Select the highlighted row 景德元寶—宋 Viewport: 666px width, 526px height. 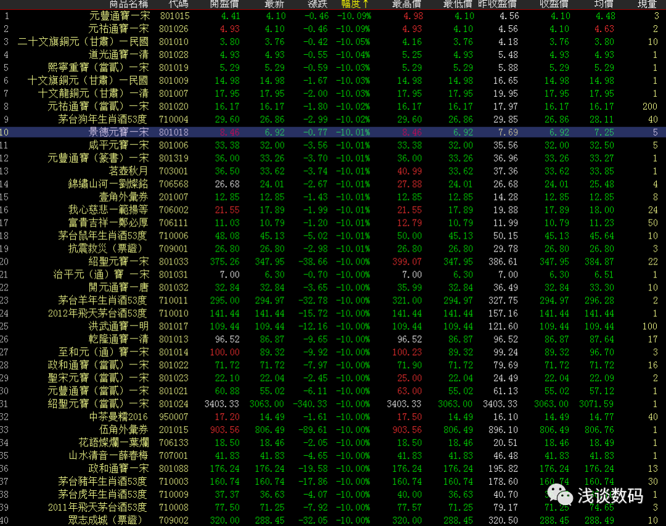pos(333,132)
